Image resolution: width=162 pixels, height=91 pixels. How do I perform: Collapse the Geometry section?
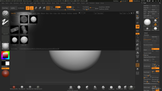[x=146, y=35]
